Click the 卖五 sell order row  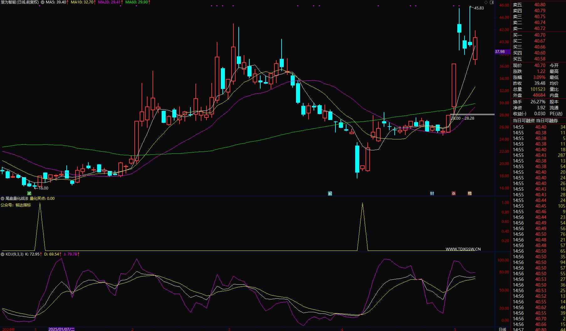(538, 5)
